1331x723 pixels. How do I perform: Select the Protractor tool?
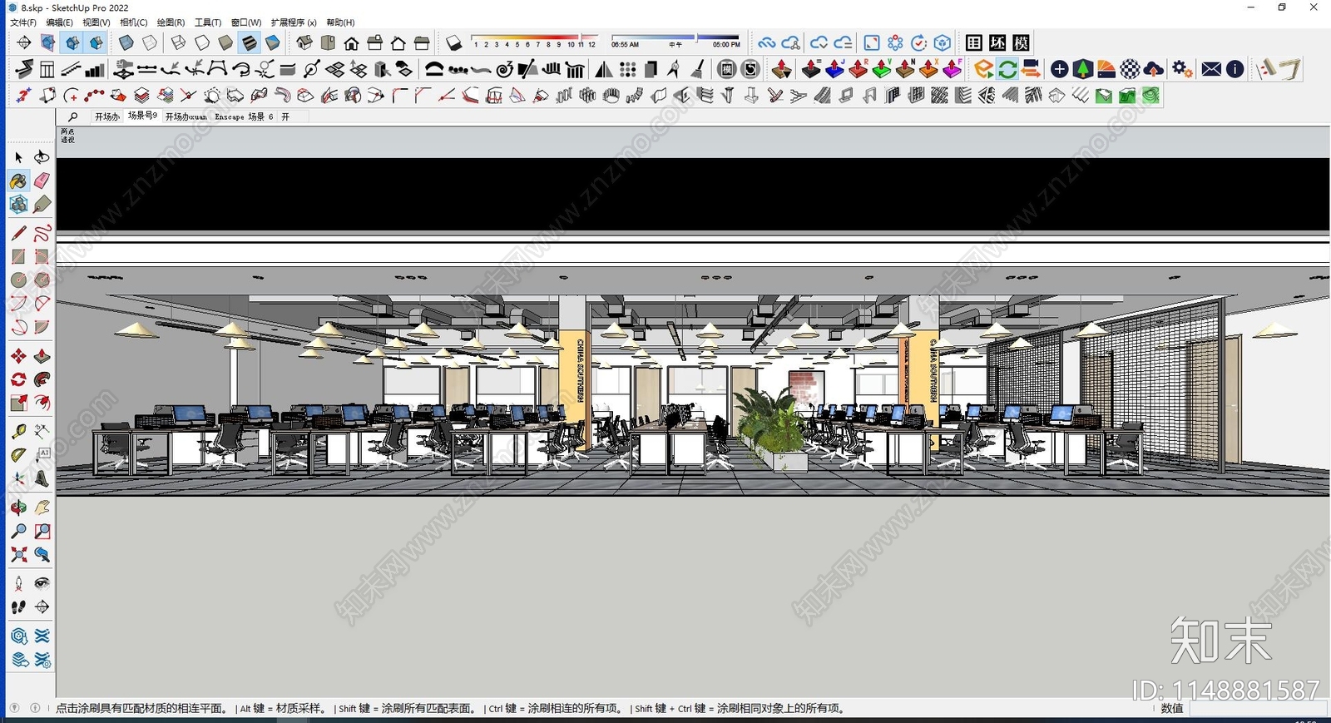[18, 455]
